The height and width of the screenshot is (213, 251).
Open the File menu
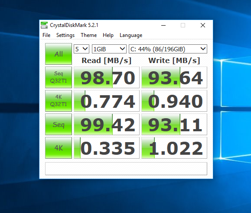point(46,35)
